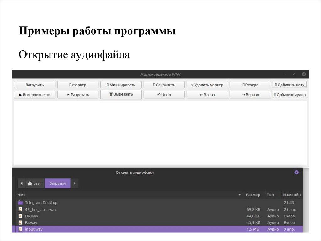Click the audio icon of 48_hrs_class.wav

click(x=20, y=209)
